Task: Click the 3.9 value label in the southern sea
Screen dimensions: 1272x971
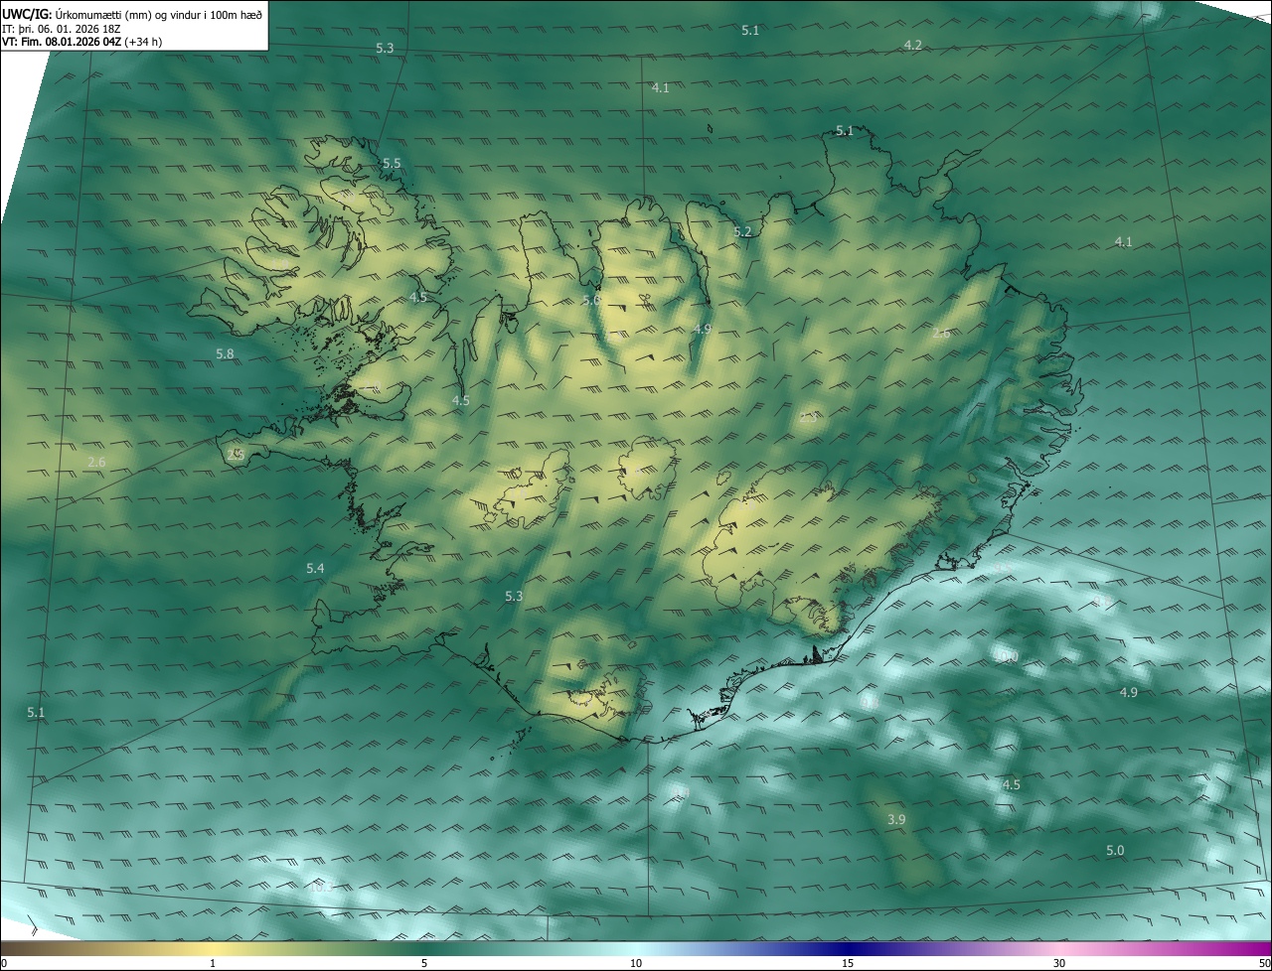Action: pyautogui.click(x=895, y=819)
